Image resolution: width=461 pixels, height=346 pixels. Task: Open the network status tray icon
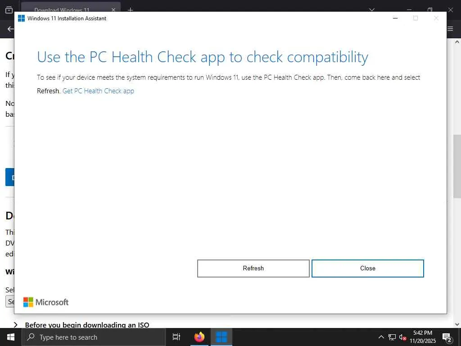coord(392,337)
